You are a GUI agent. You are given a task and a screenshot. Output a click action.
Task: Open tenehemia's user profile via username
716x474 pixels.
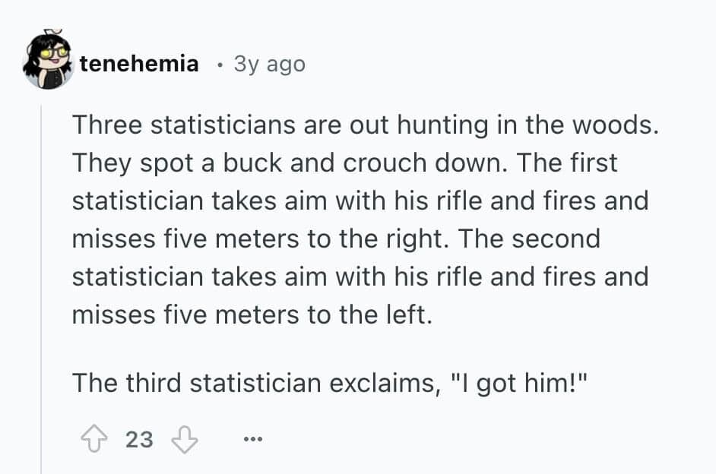(x=139, y=65)
